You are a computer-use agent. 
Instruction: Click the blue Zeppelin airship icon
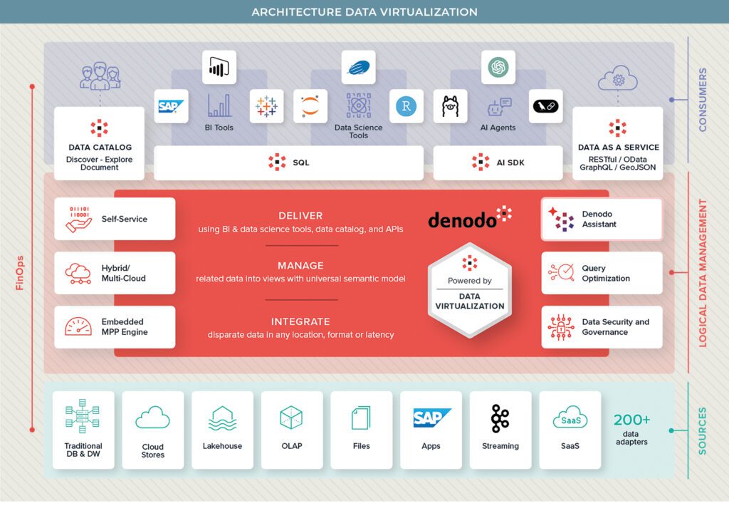(x=359, y=68)
